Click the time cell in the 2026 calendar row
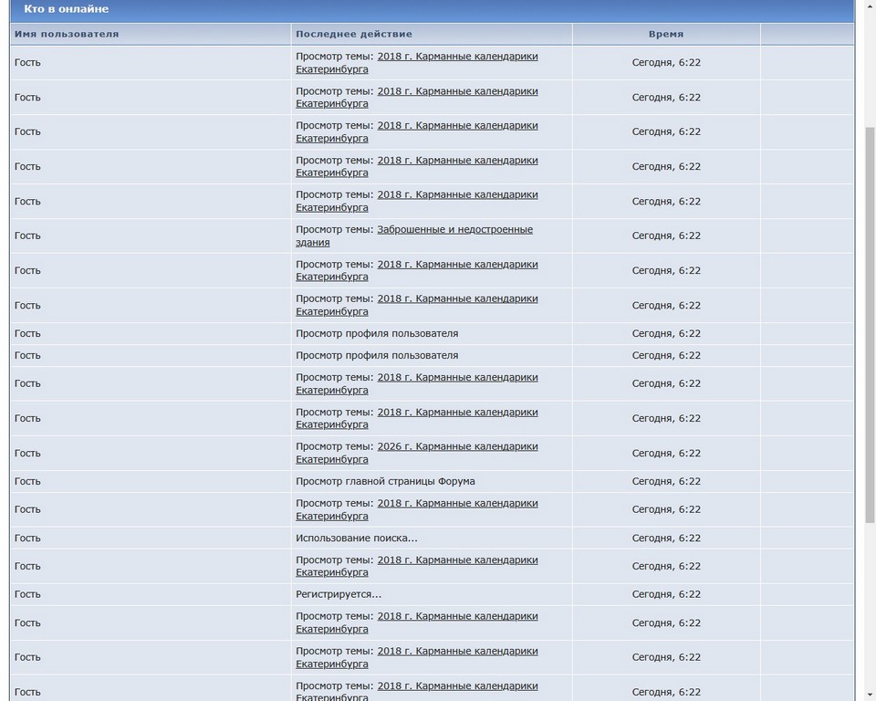The width and height of the screenshot is (876, 701). [x=666, y=453]
